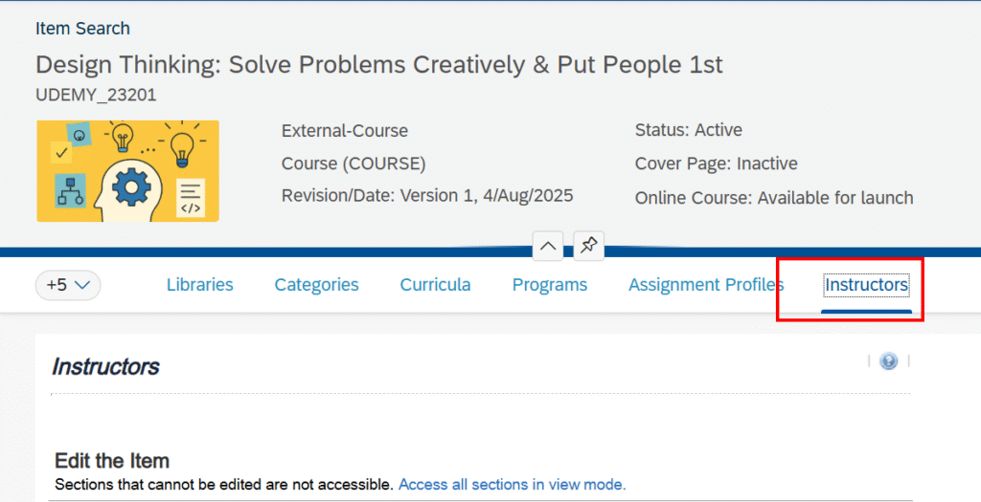Click the Item Search breadcrumb
This screenshot has height=502, width=981.
[82, 29]
